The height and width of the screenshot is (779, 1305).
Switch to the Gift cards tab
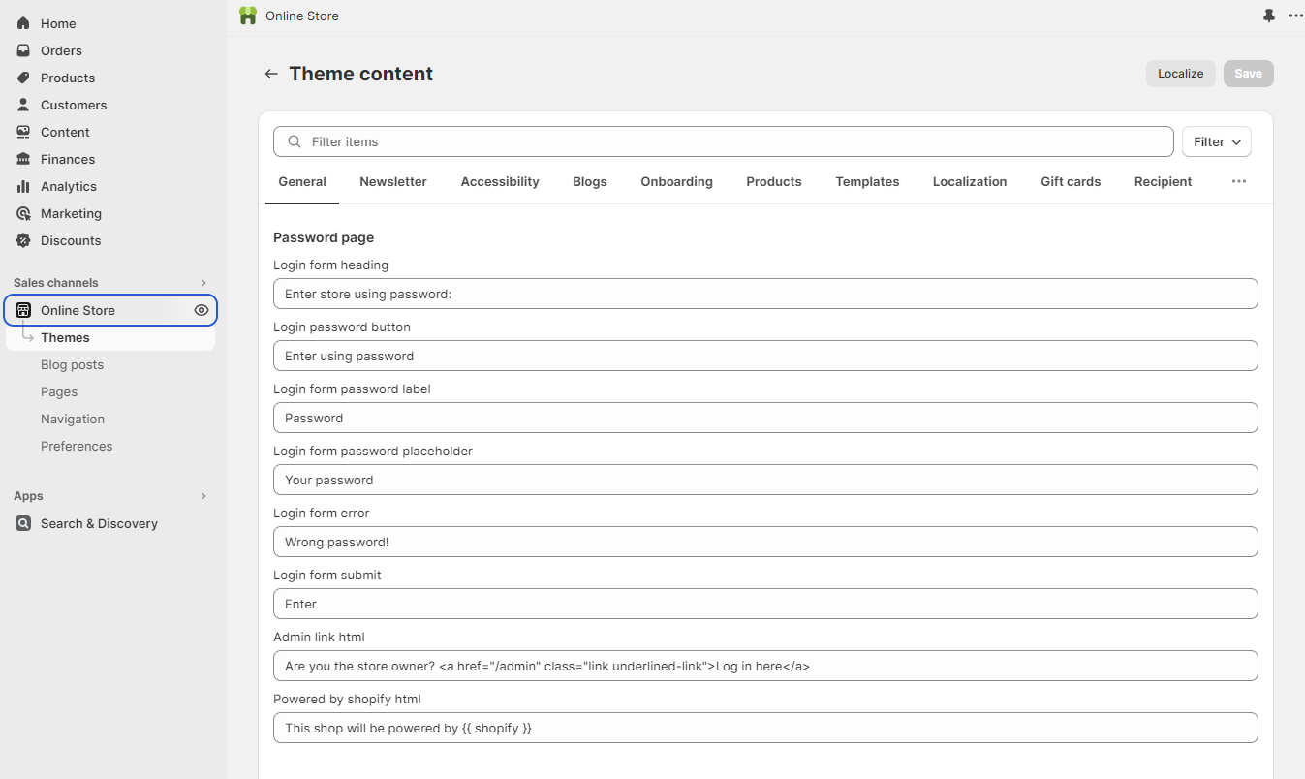(1071, 181)
